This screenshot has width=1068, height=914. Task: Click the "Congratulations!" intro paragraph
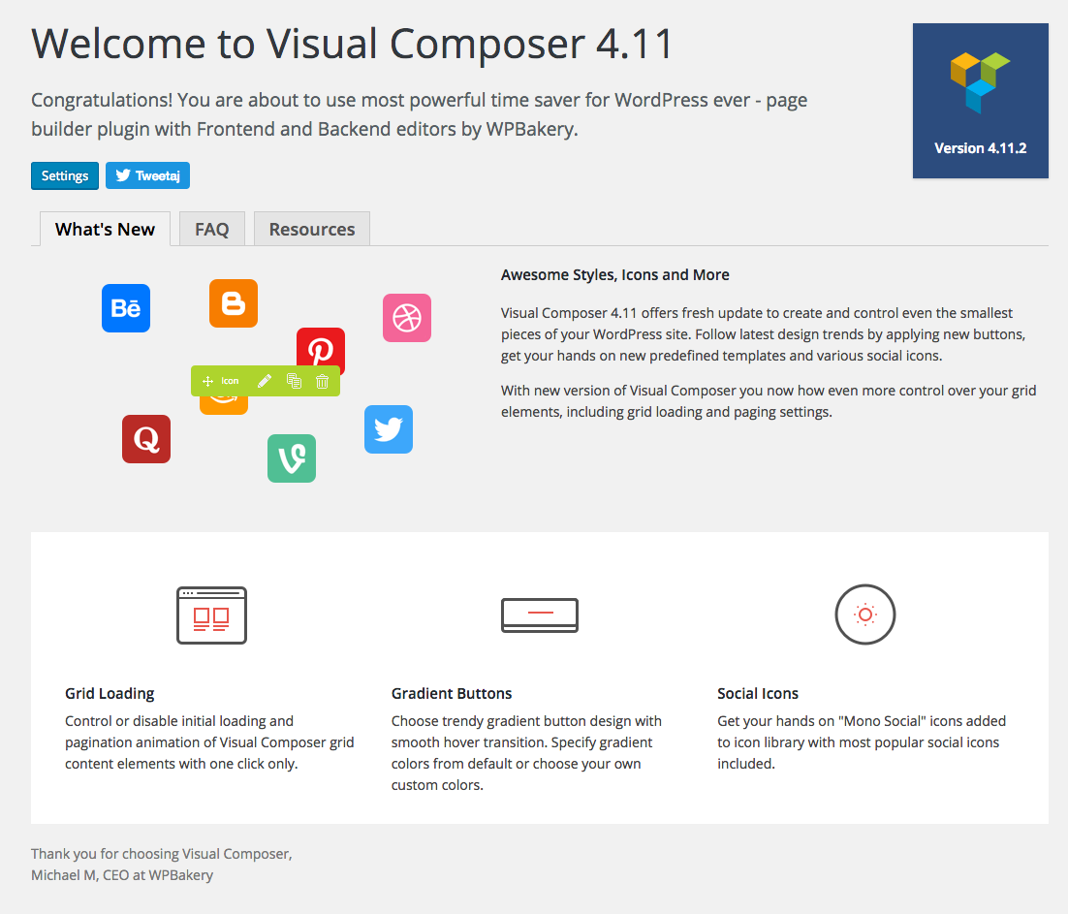[419, 114]
